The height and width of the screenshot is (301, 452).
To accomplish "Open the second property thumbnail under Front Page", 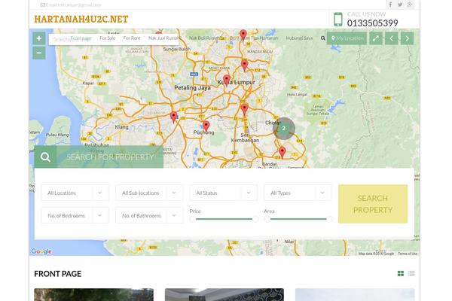I will coord(224,295).
